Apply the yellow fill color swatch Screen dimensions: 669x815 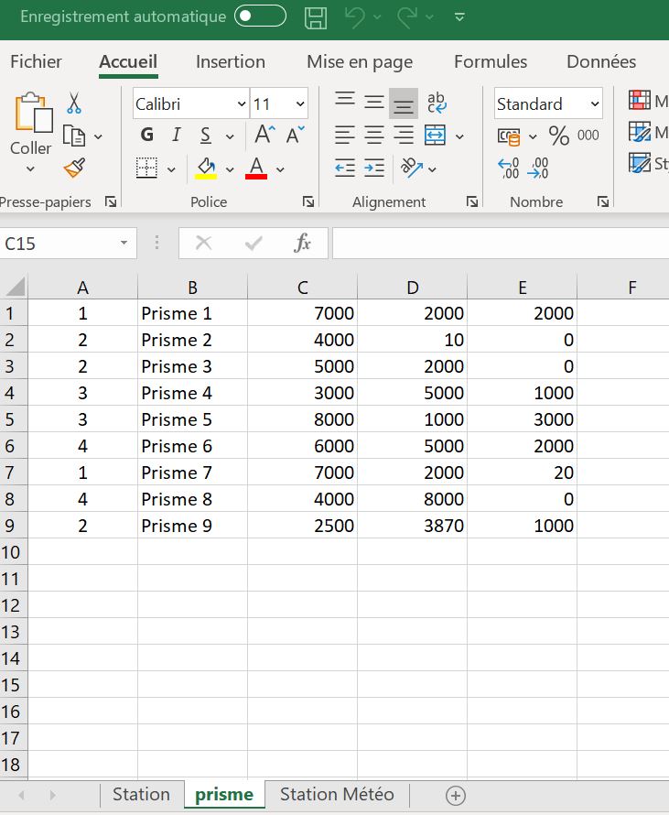pyautogui.click(x=206, y=168)
